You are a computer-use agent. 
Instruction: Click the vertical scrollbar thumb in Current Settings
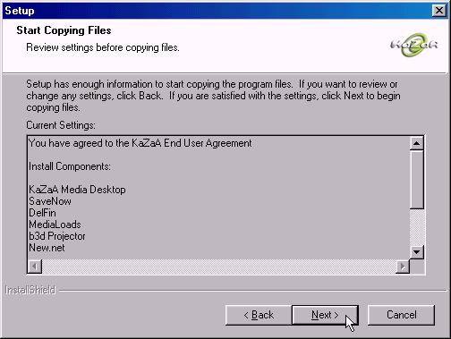coord(417,180)
